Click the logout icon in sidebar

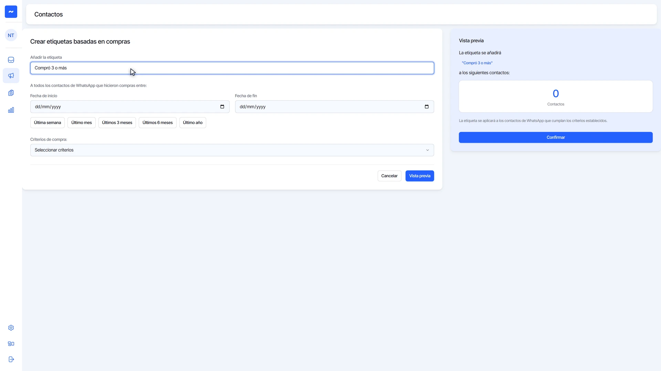click(11, 359)
